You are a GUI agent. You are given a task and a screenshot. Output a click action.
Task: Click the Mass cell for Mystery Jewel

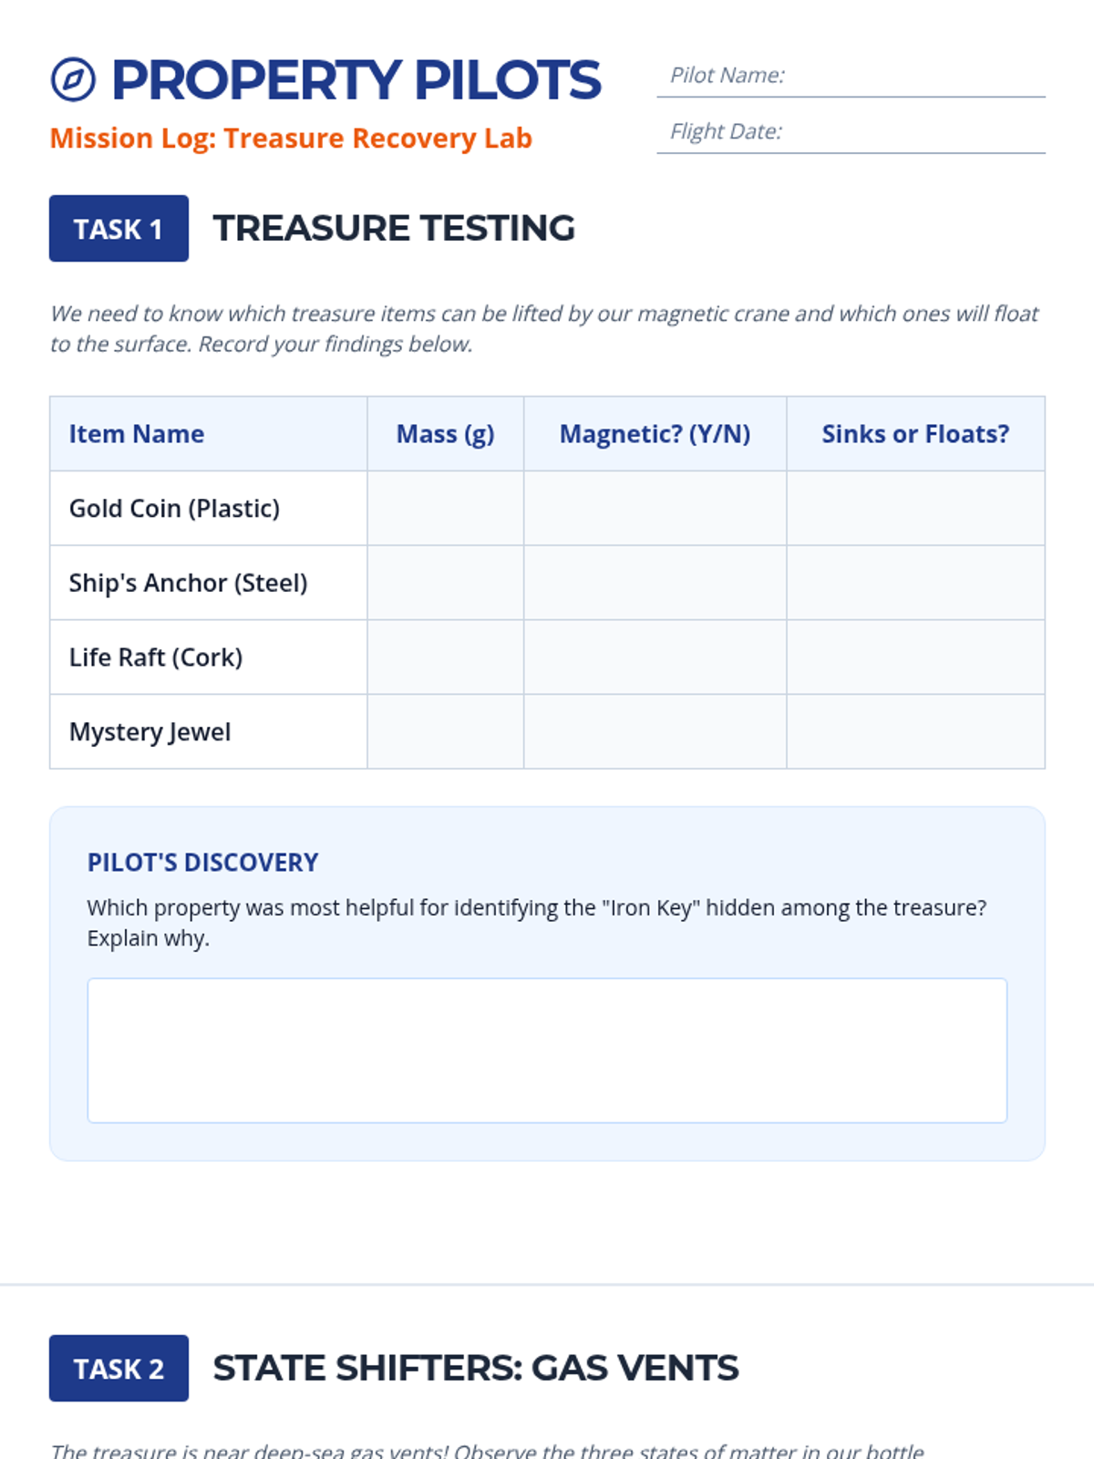coord(445,732)
